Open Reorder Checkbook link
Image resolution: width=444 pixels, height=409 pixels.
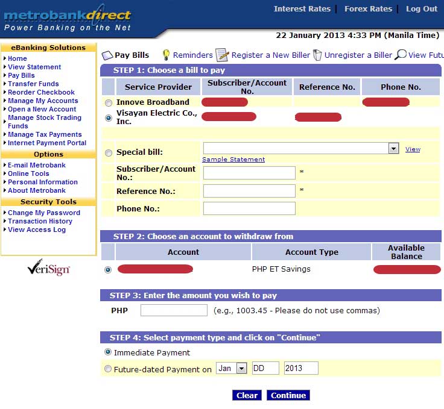(x=41, y=92)
